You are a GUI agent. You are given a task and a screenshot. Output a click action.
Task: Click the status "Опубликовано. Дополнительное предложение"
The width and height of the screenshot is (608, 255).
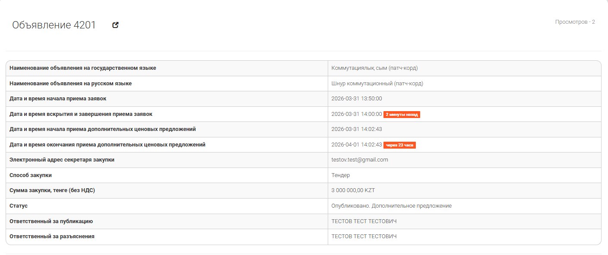(391, 206)
